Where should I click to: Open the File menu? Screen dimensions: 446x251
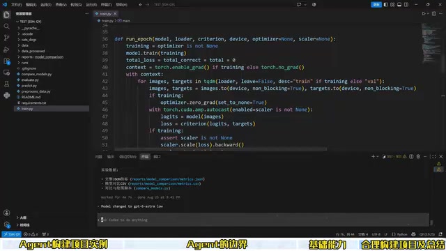click(16, 5)
